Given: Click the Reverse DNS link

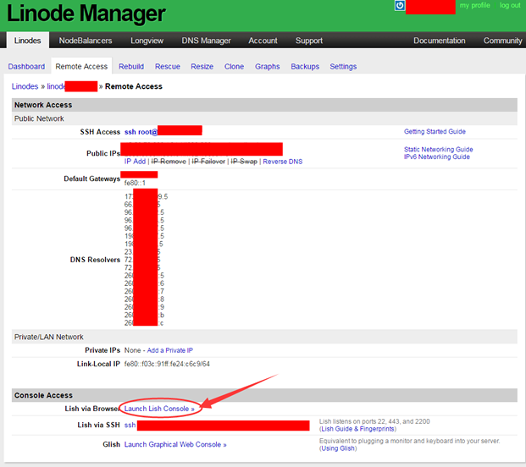Looking at the screenshot, I should pyautogui.click(x=283, y=162).
